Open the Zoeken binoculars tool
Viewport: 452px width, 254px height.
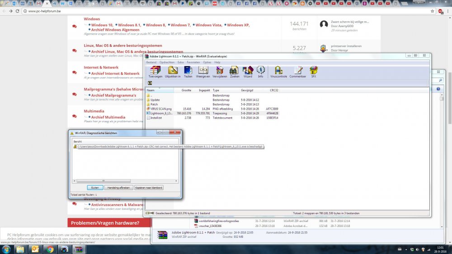click(x=234, y=71)
